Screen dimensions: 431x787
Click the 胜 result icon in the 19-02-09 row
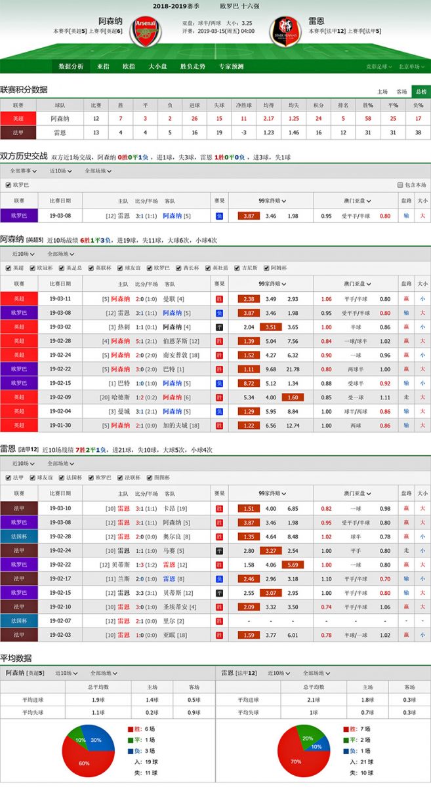pos(220,397)
